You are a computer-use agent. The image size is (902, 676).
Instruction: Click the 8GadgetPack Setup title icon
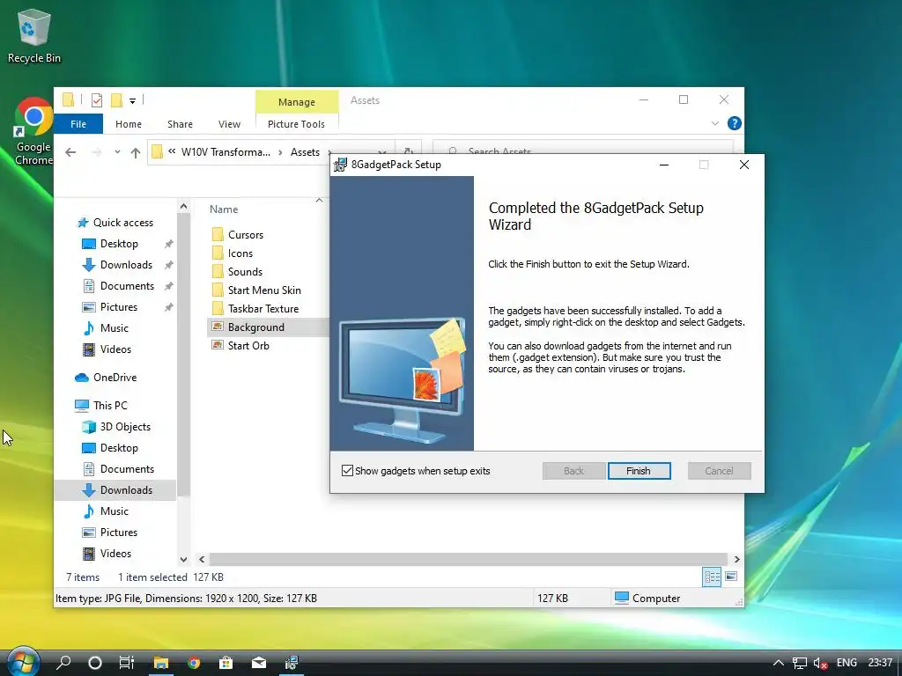(x=341, y=165)
